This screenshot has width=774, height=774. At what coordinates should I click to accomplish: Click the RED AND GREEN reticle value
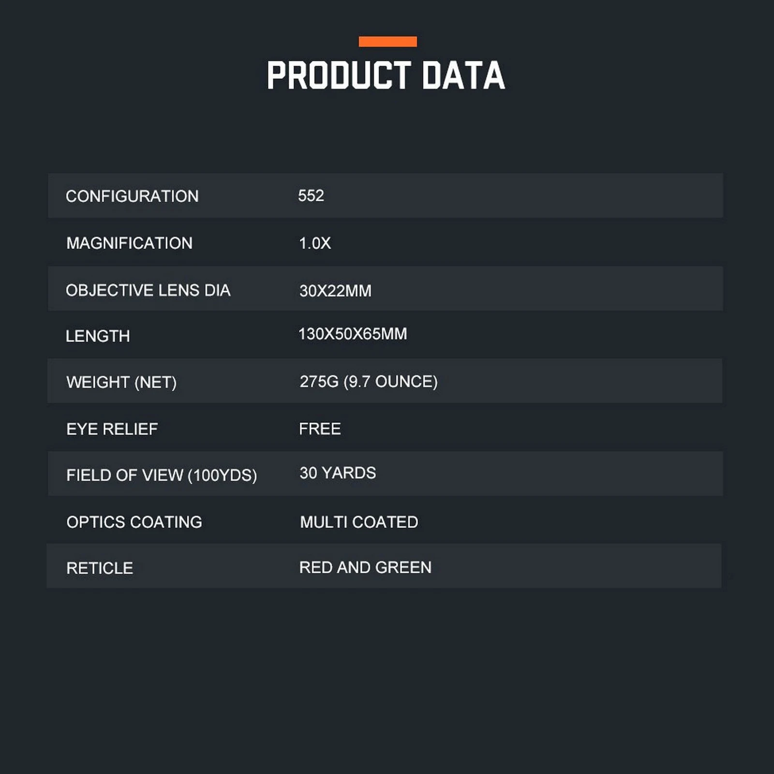coord(365,567)
